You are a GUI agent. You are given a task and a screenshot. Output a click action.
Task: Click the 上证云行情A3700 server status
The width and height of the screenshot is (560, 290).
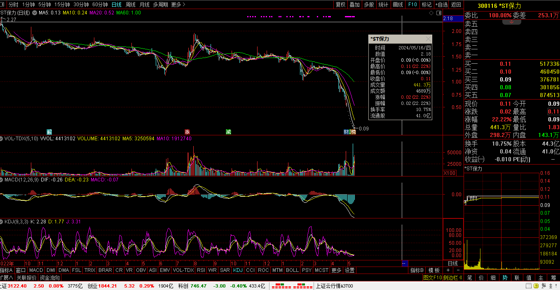click(x=335, y=286)
